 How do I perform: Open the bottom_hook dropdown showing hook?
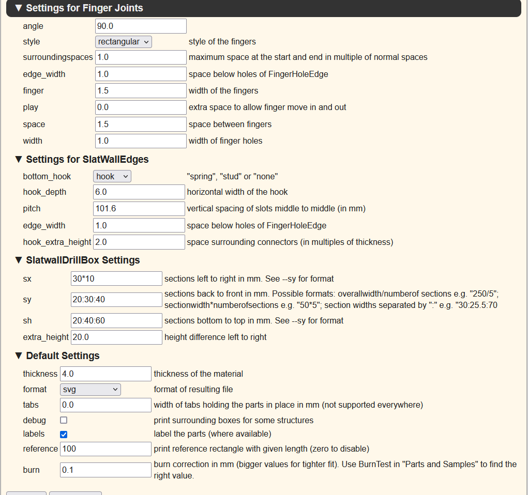112,176
